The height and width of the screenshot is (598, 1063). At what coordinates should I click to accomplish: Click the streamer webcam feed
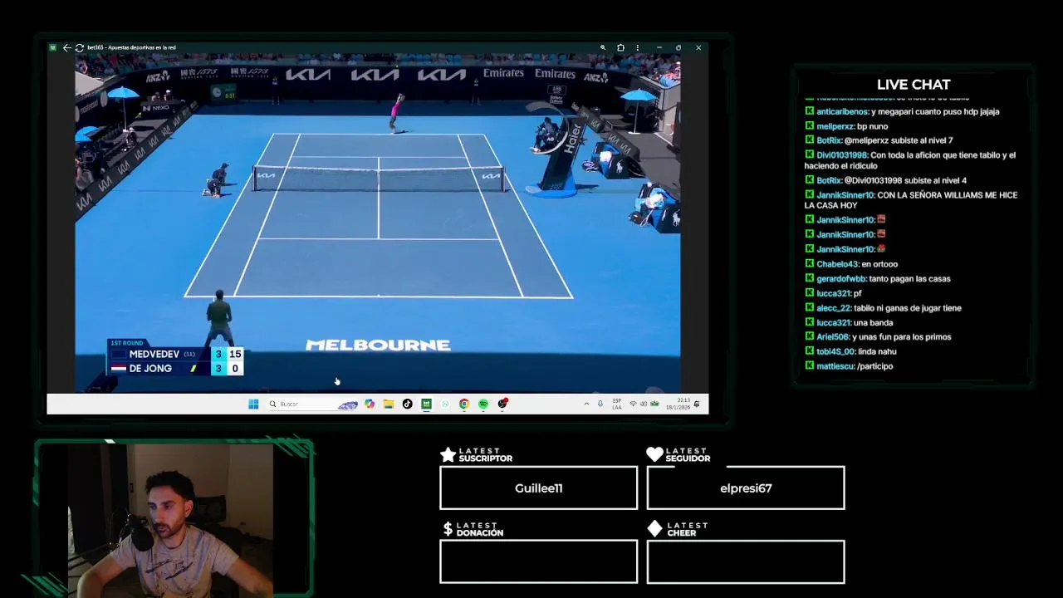click(x=171, y=520)
